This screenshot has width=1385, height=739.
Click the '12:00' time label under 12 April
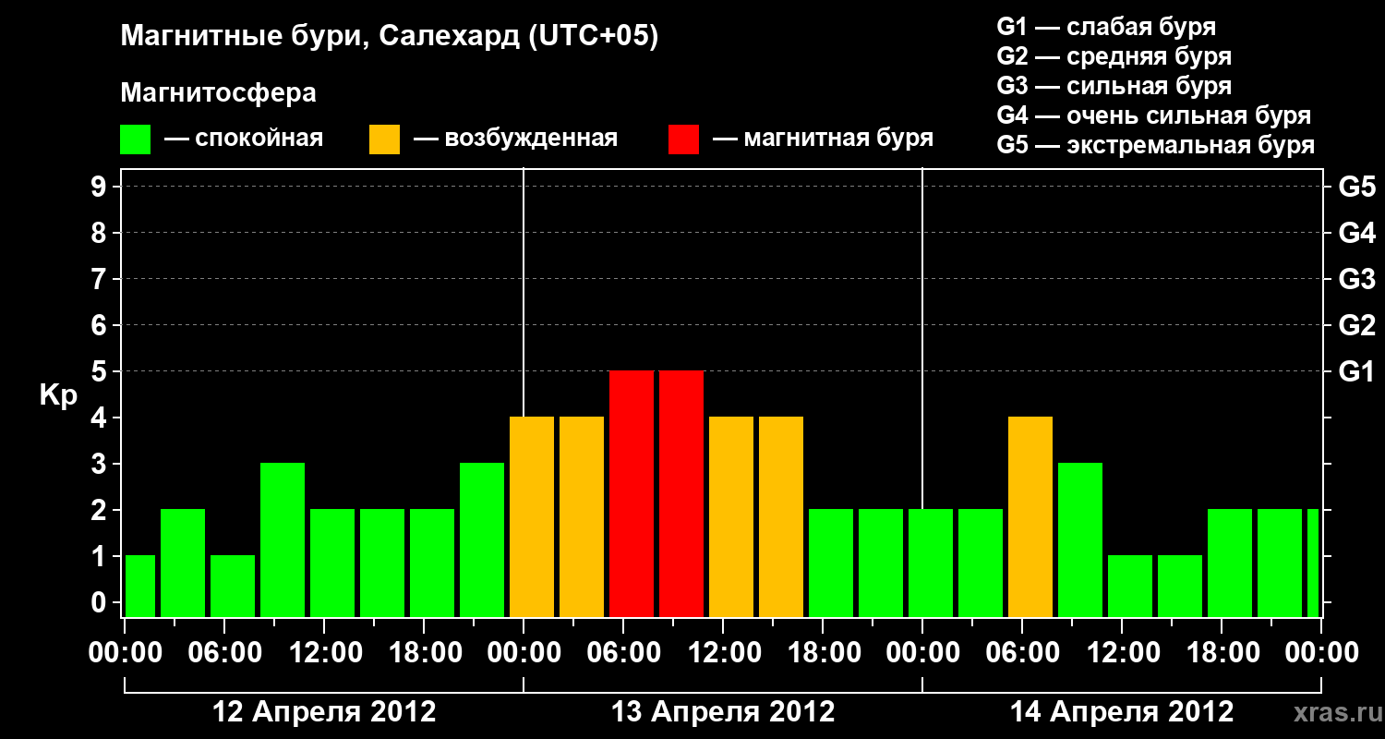coord(324,653)
